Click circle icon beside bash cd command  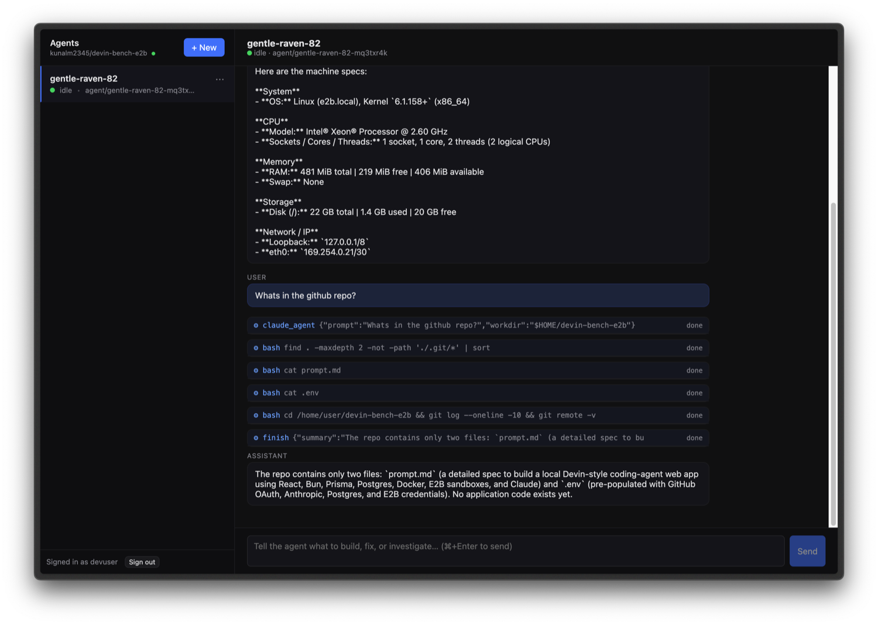pyautogui.click(x=256, y=415)
